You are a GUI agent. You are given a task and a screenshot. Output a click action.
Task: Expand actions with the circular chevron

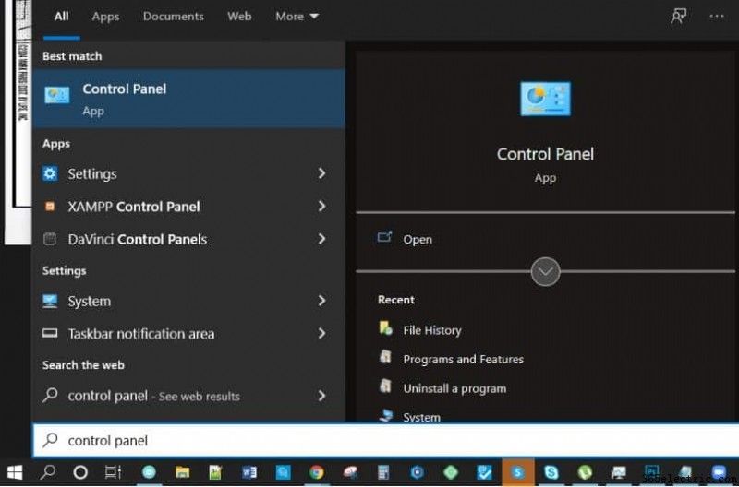click(545, 271)
